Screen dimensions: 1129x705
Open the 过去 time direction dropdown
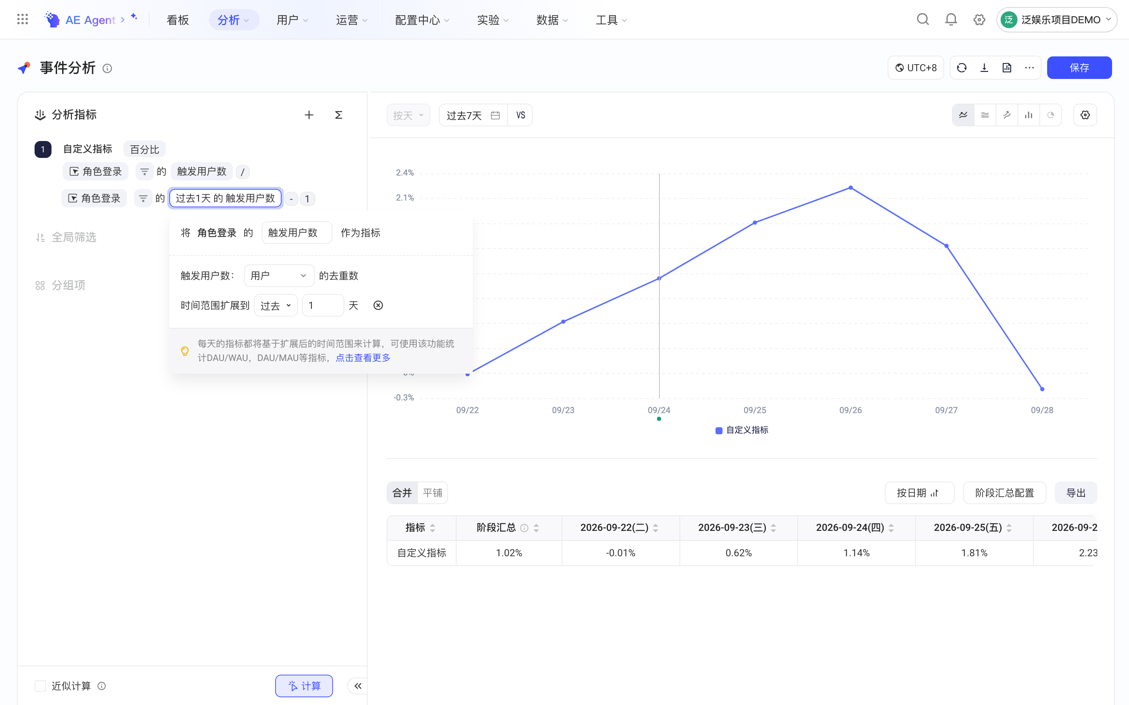tap(276, 305)
